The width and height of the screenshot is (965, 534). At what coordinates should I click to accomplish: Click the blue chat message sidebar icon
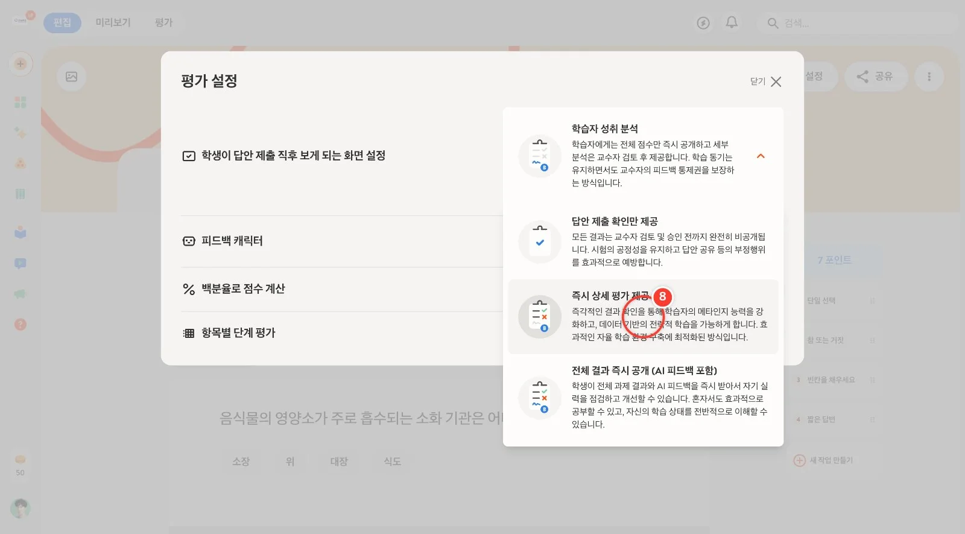point(21,264)
